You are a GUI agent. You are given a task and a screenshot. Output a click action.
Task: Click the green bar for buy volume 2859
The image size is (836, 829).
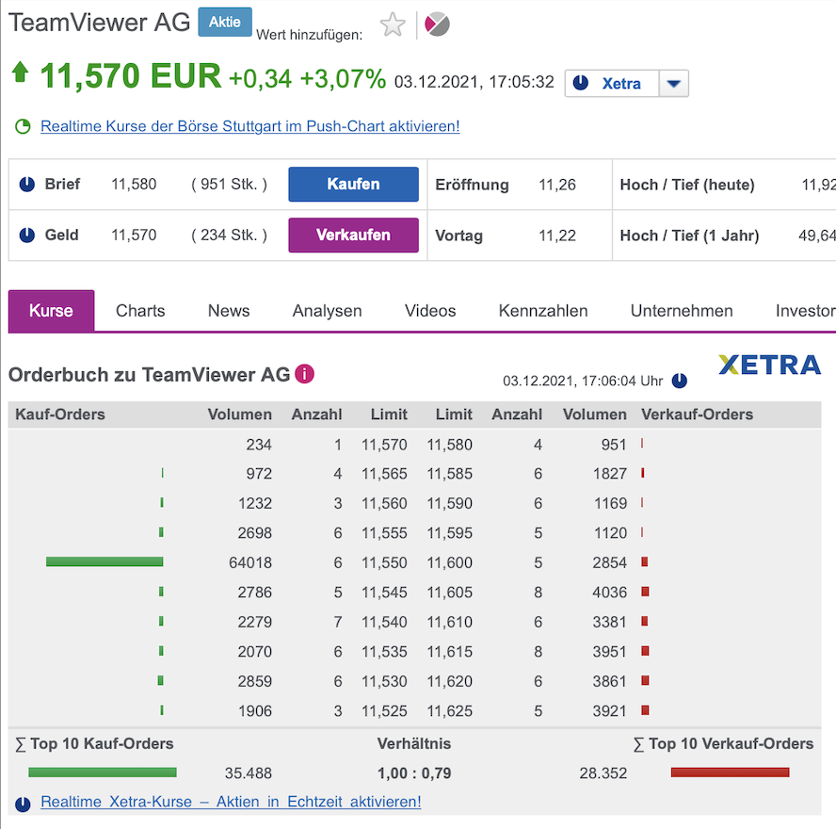coord(160,680)
